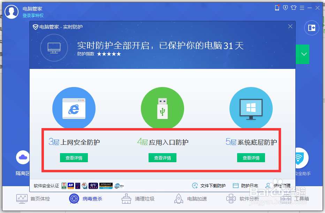This screenshot has width=325, height=213.
Task: Open the hamburger main menu
Action: pos(302,7)
